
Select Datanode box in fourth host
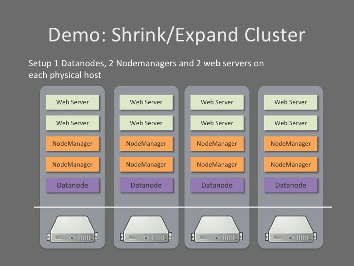(x=291, y=185)
